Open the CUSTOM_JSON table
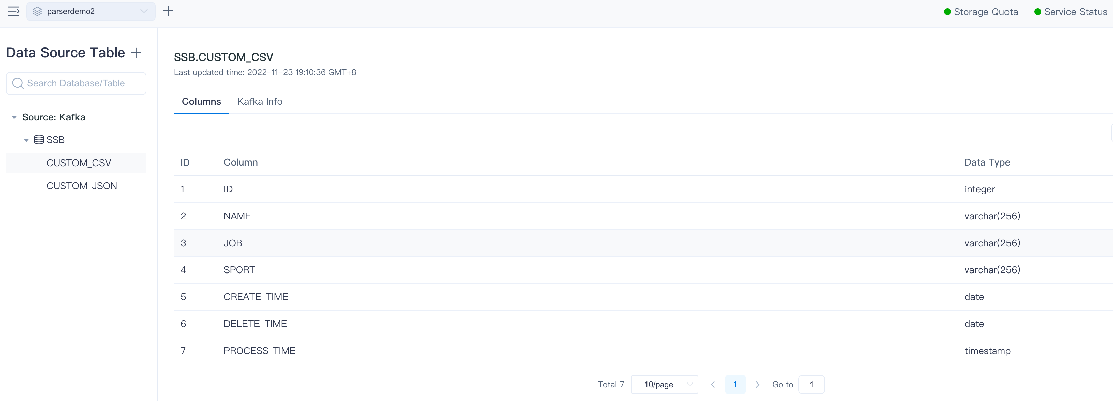 [x=82, y=186]
